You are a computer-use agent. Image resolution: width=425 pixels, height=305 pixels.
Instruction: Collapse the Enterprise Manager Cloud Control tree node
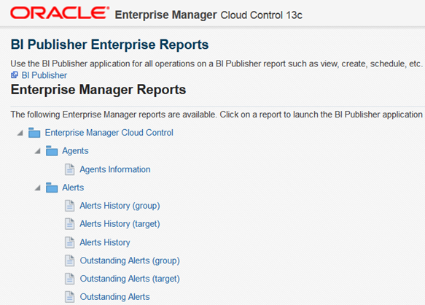[x=20, y=133]
